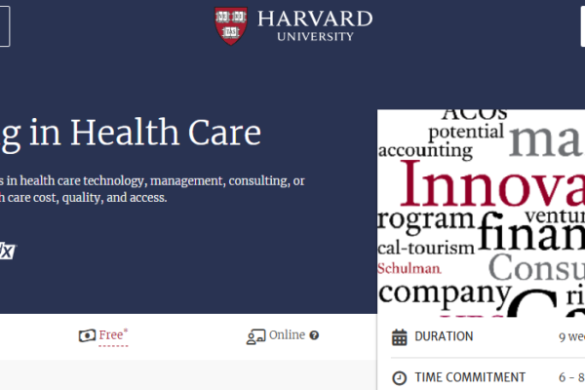Image resolution: width=585 pixels, height=390 pixels.
Task: Click the Duration label
Action: [x=444, y=336]
